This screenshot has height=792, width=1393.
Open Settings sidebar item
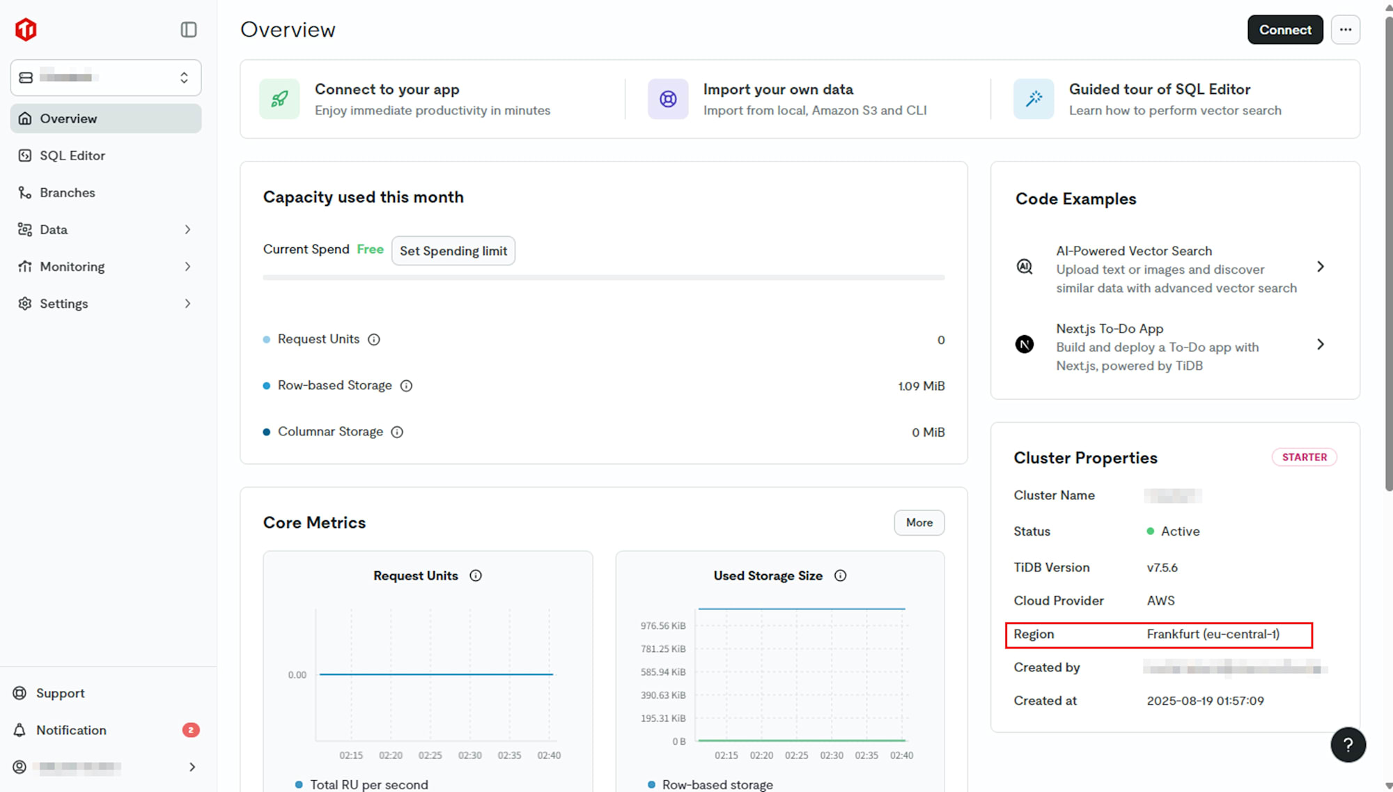106,303
